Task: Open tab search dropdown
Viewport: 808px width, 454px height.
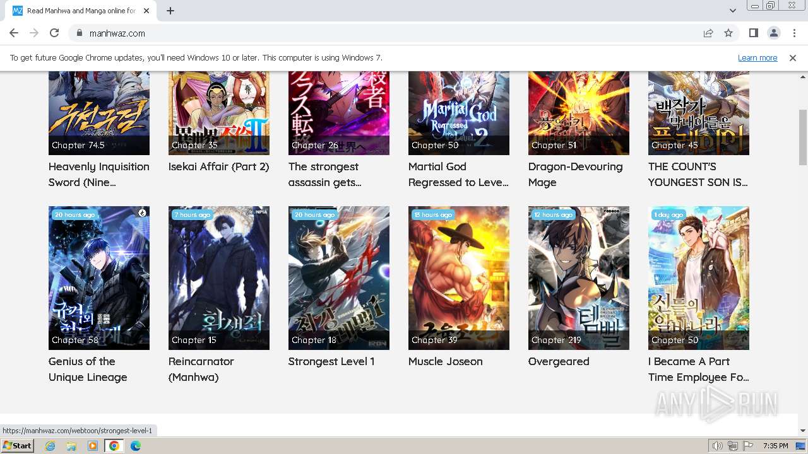Action: point(732,11)
